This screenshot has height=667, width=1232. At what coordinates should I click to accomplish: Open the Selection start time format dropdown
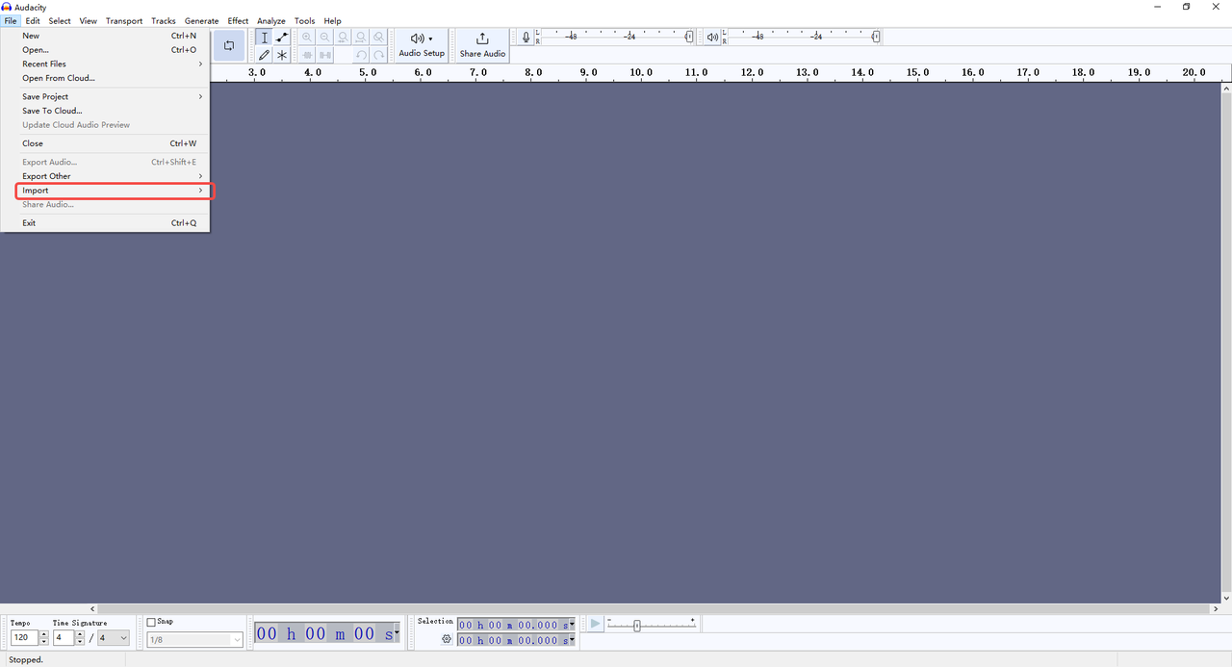(572, 625)
